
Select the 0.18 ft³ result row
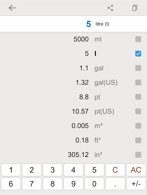[x=73, y=140]
